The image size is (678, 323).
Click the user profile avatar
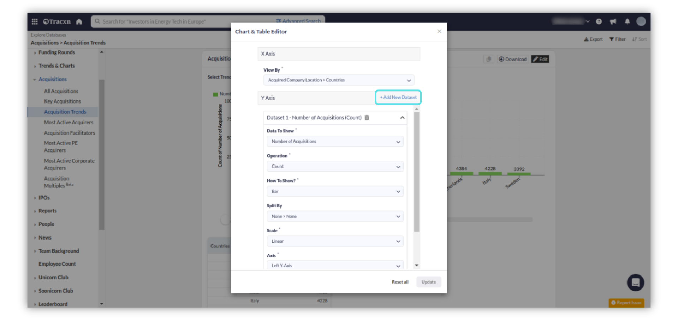coord(641,21)
